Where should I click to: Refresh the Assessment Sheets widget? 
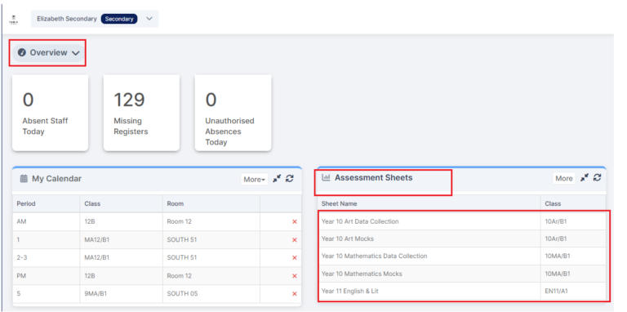597,178
